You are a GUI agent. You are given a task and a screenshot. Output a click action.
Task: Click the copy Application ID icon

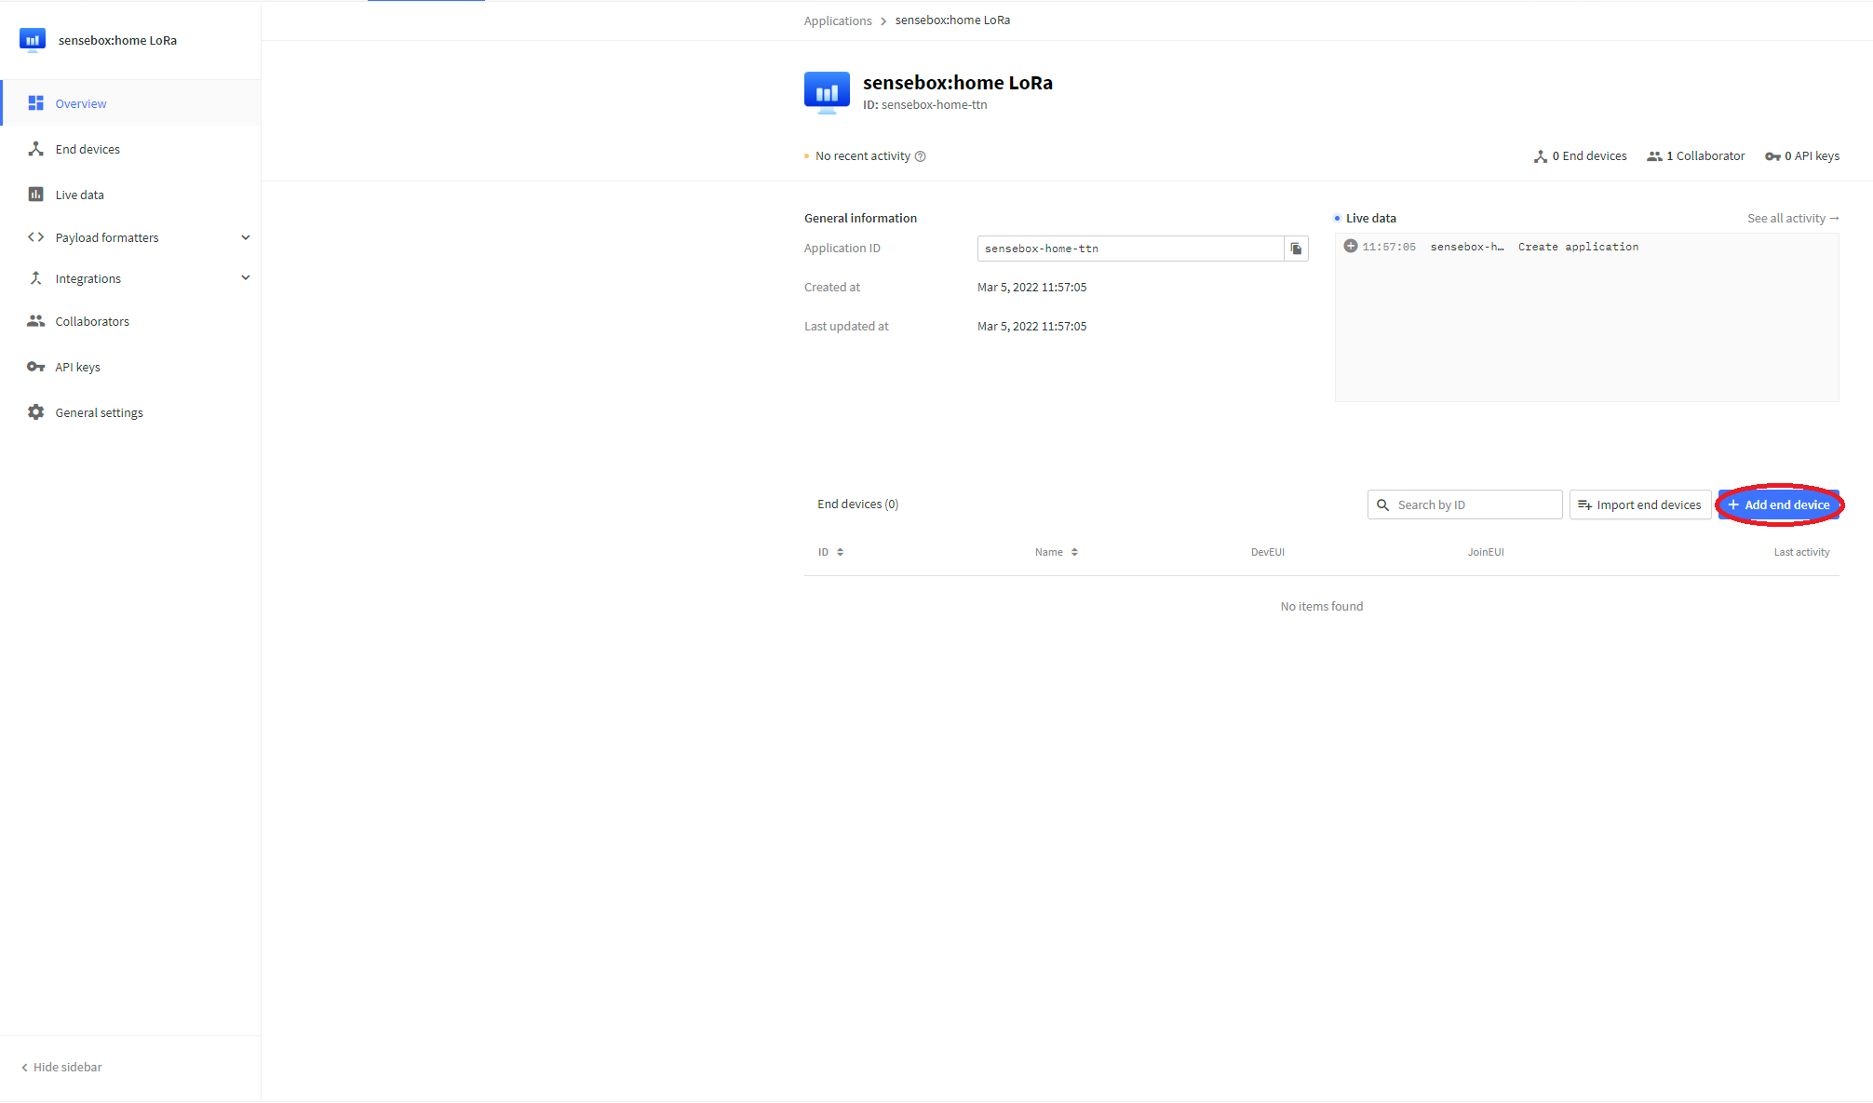pyautogui.click(x=1296, y=249)
